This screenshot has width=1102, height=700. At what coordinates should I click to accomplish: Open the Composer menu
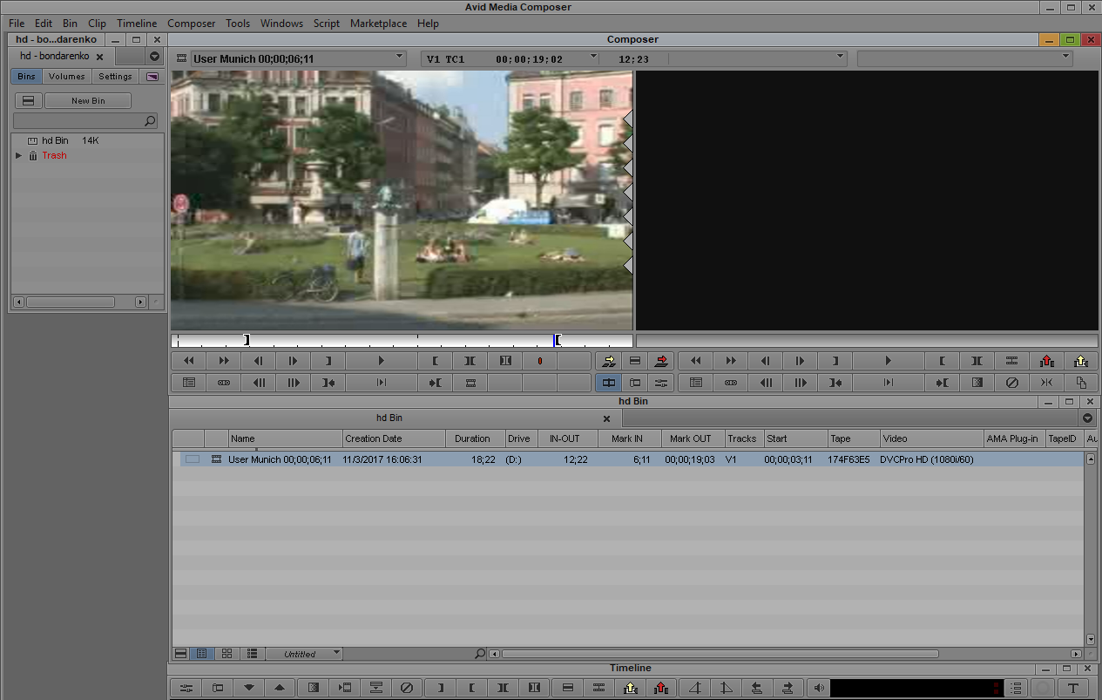click(x=191, y=24)
